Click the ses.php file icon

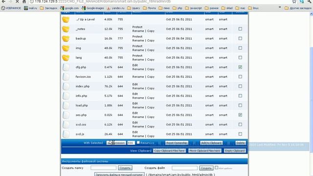pyautogui.click(x=66, y=115)
